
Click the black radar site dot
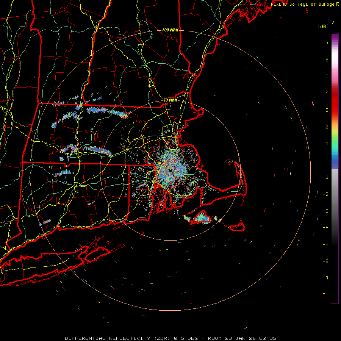[171, 171]
